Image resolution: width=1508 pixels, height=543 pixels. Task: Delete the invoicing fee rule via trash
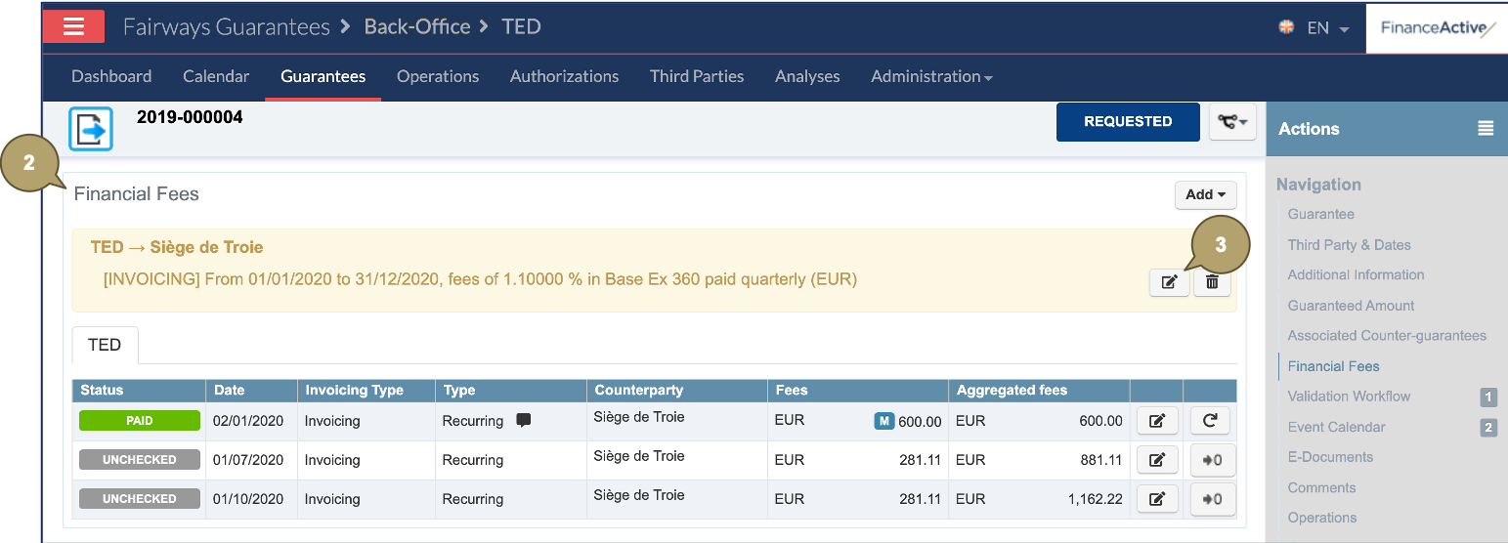(1212, 282)
